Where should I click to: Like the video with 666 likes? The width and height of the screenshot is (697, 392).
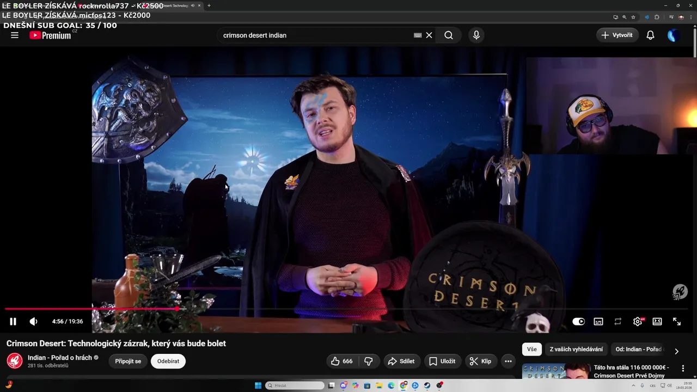pyautogui.click(x=342, y=361)
